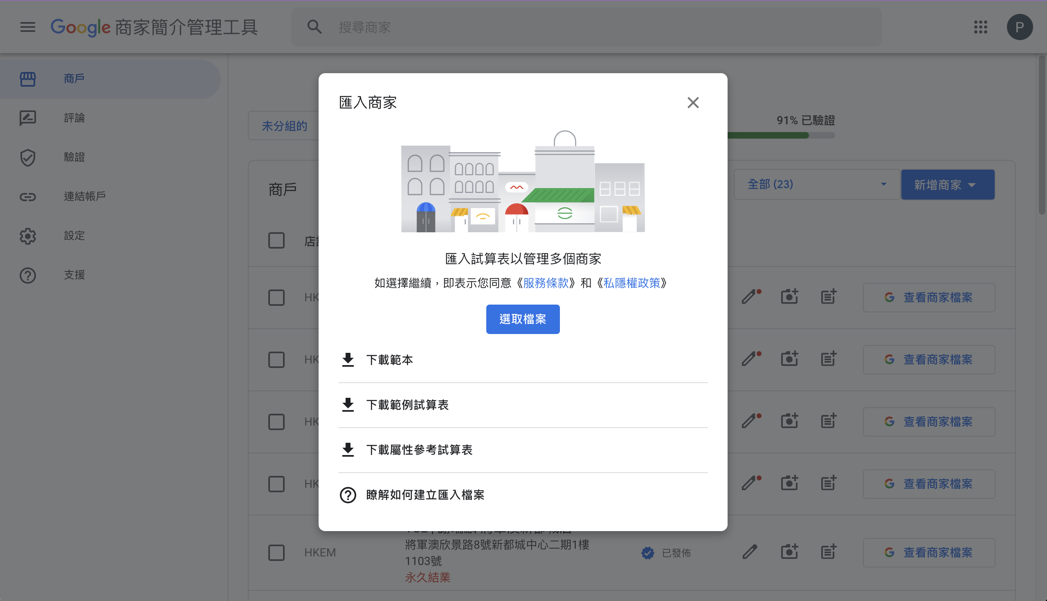Screen dimensions: 1047x601
Task: Click the add photo icon in HKEM row
Action: (789, 552)
